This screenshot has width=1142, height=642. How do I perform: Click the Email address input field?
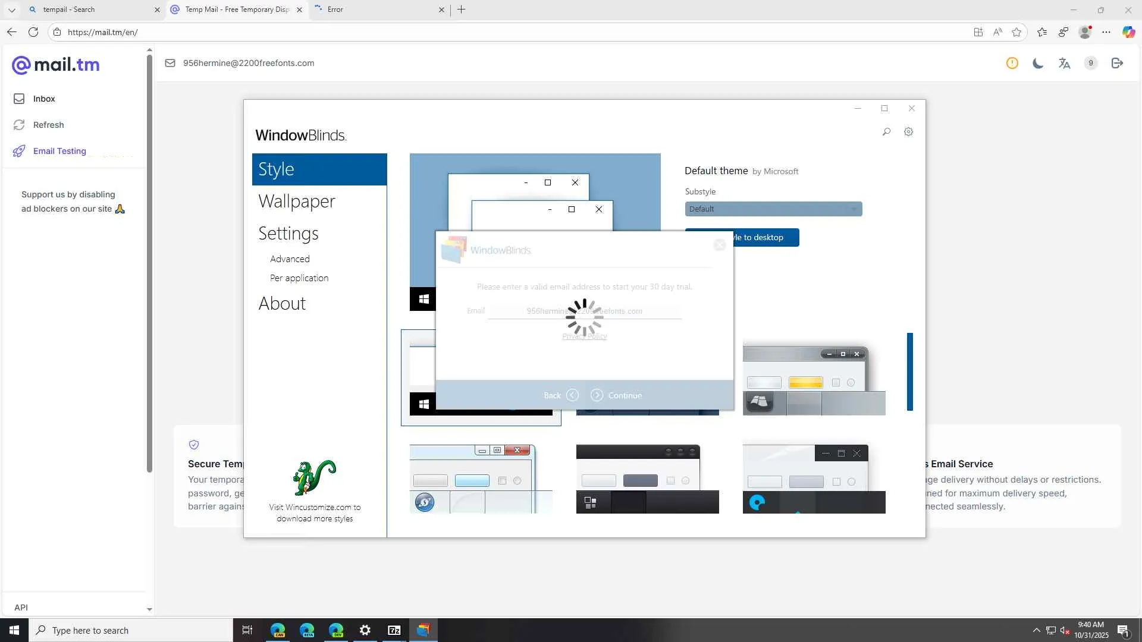coord(584,311)
